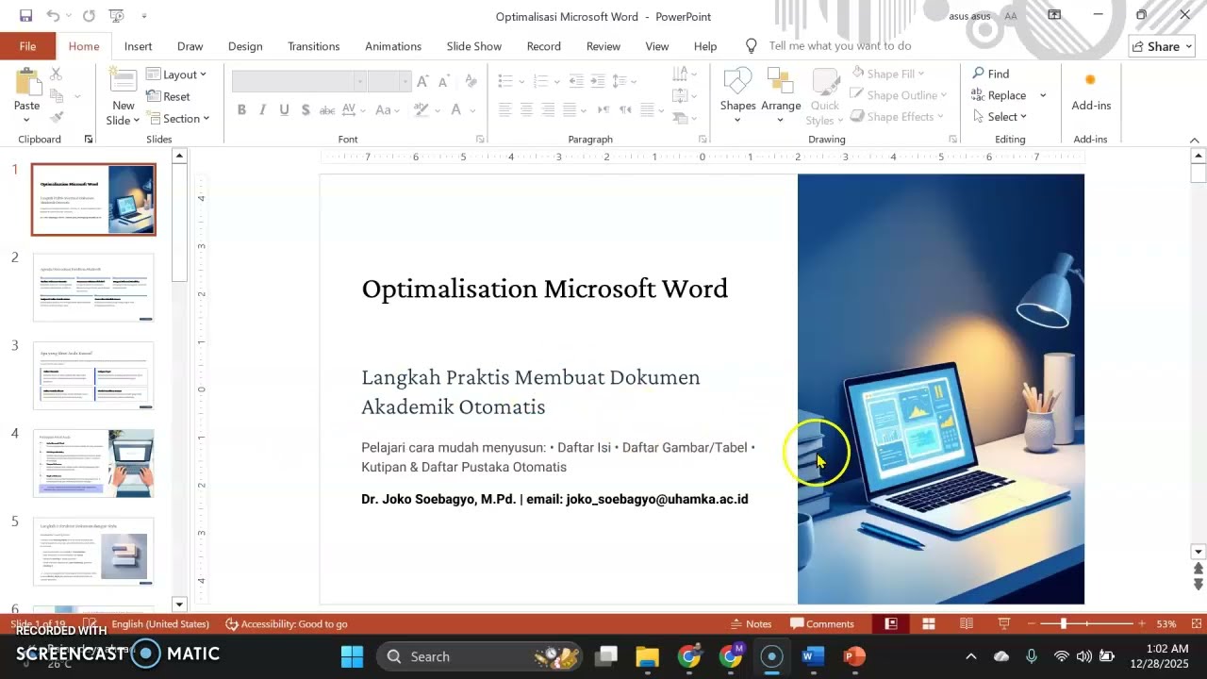Select slide 5 thumbnail
The height and width of the screenshot is (679, 1207).
tap(93, 551)
